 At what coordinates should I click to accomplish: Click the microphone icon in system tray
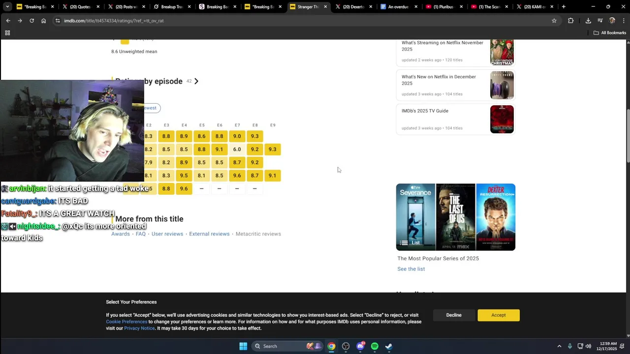[x=570, y=346]
